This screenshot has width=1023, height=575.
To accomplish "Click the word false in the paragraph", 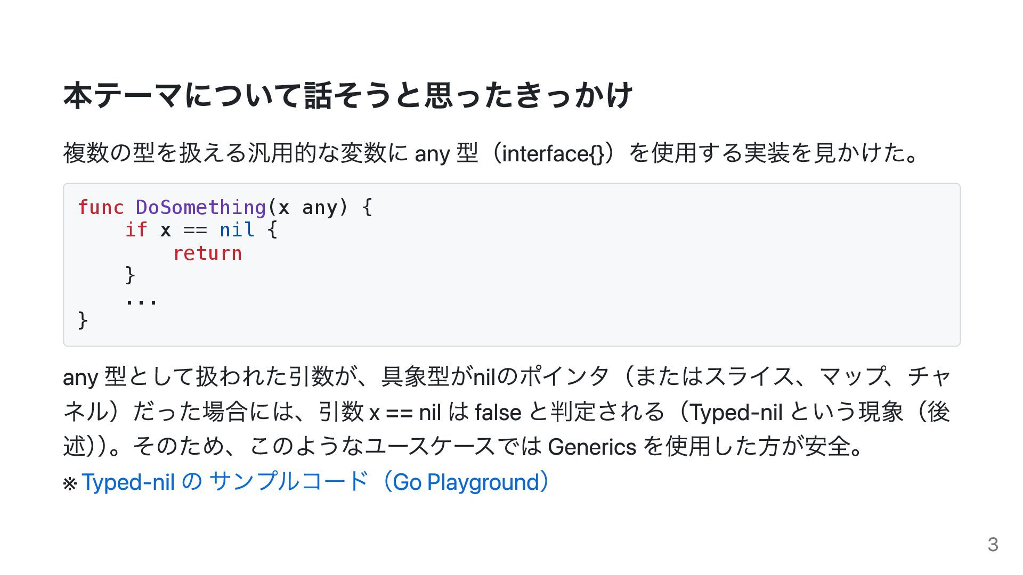I will pyautogui.click(x=498, y=413).
